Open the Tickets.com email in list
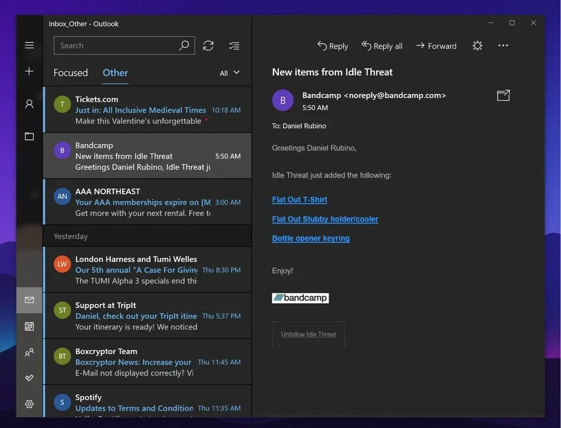This screenshot has width=561, height=428. click(x=147, y=110)
